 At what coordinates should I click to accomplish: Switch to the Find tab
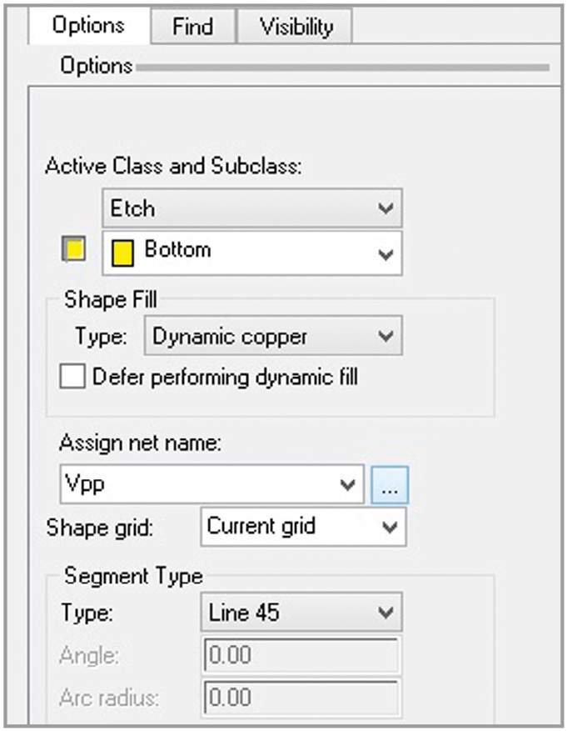tap(192, 26)
